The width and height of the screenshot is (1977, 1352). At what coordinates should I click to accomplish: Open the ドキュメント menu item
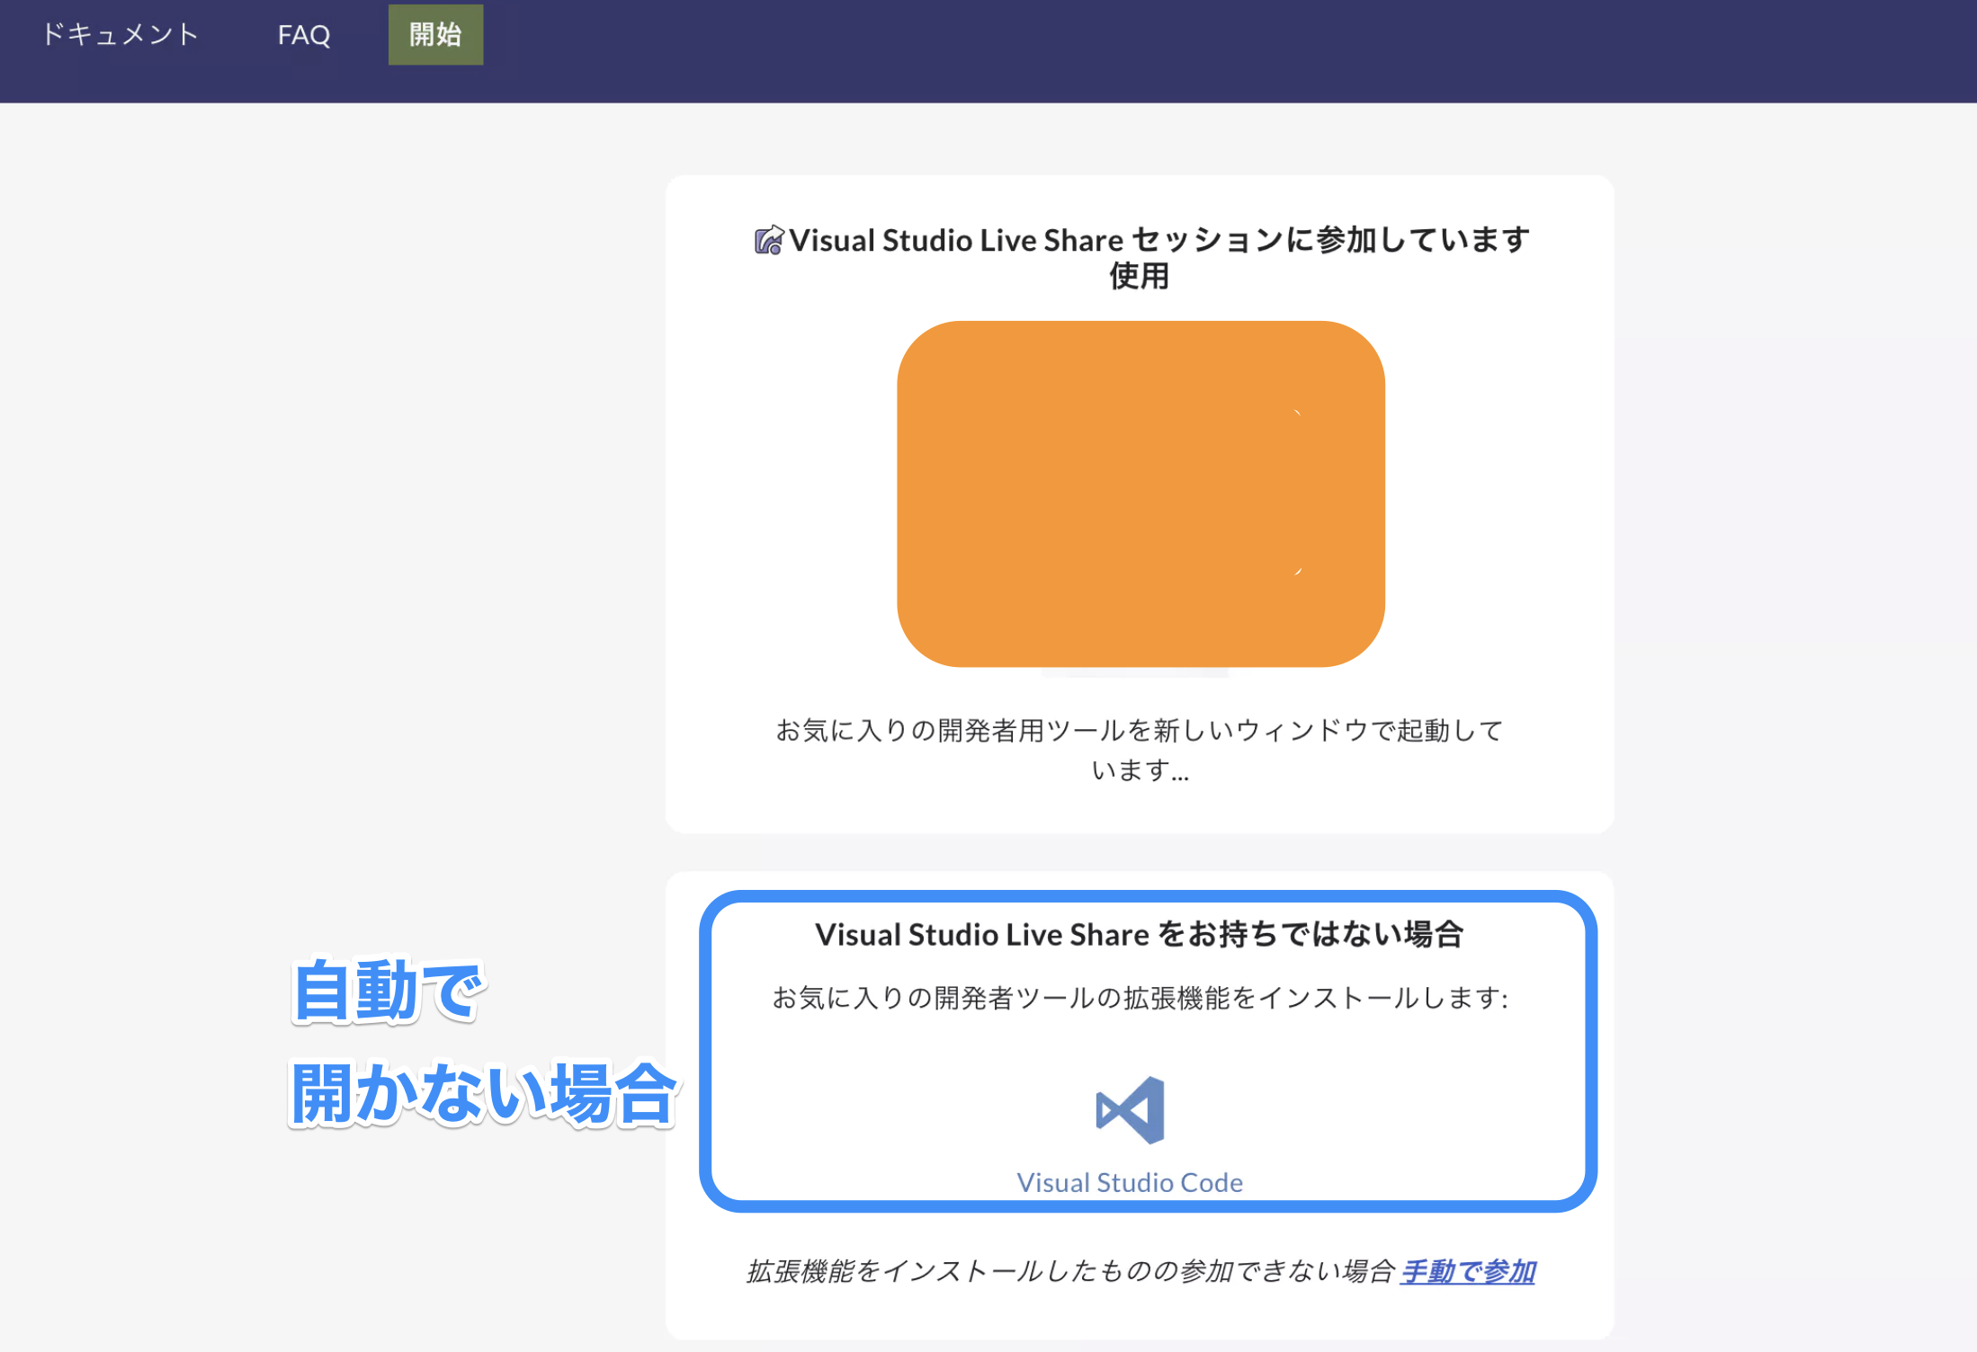120,34
